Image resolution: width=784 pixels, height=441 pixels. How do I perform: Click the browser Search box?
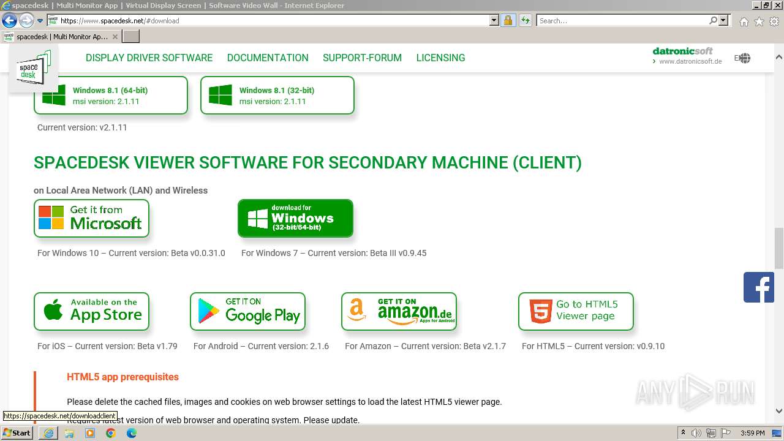point(623,20)
